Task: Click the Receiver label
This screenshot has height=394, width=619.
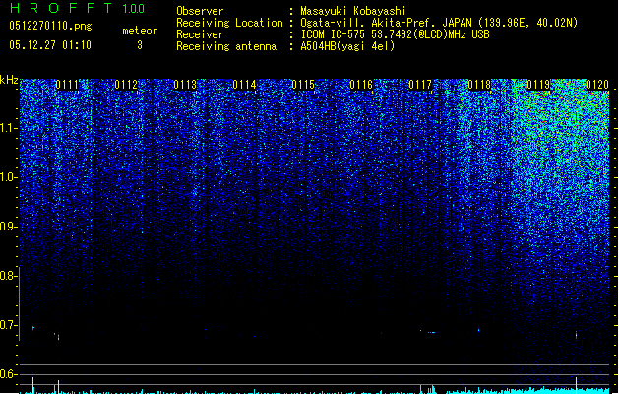Action: (x=200, y=34)
